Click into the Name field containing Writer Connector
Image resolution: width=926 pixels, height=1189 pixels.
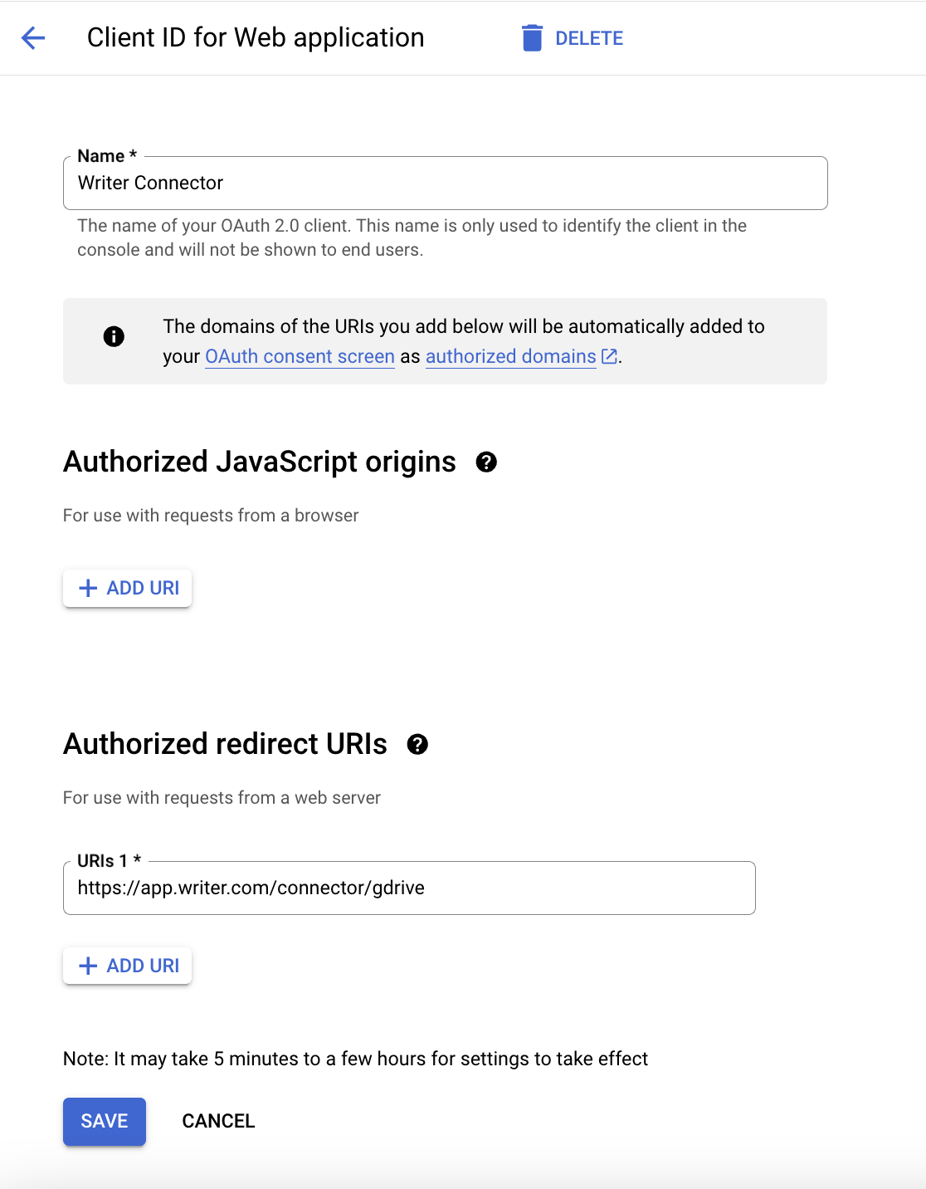coord(446,183)
